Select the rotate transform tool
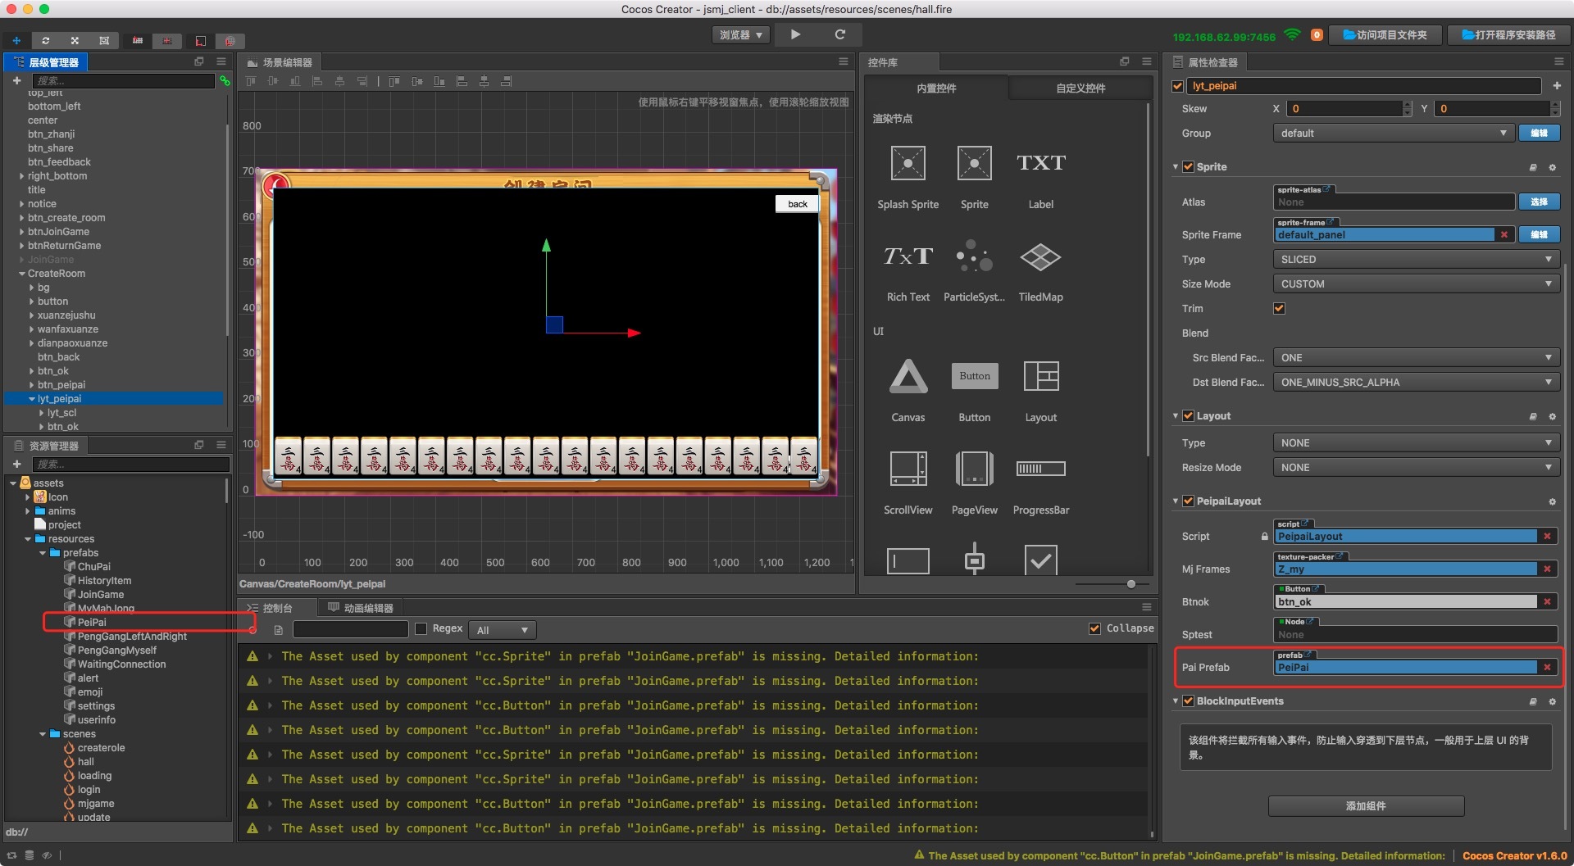This screenshot has width=1574, height=866. [46, 40]
